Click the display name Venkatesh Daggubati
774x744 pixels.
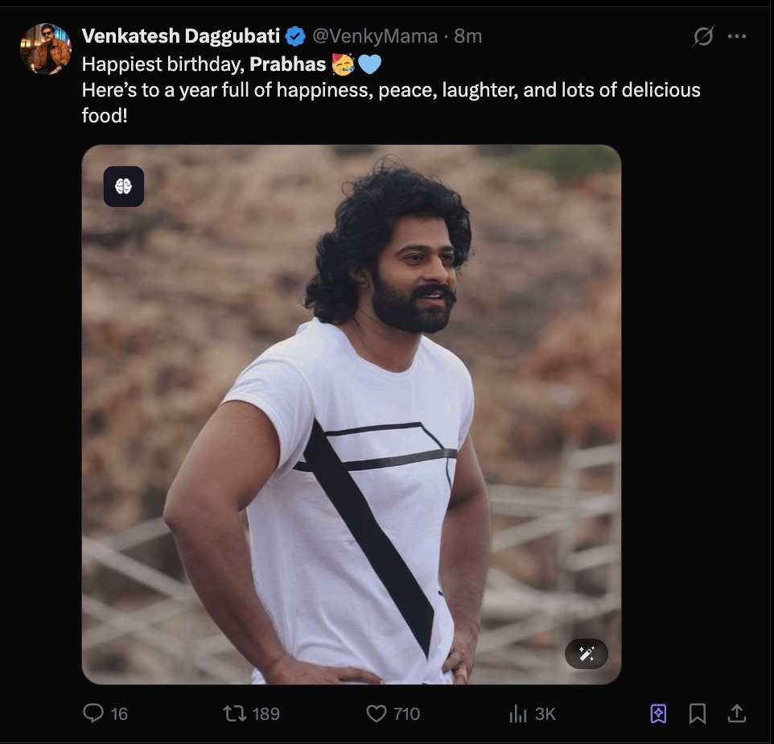coord(181,36)
